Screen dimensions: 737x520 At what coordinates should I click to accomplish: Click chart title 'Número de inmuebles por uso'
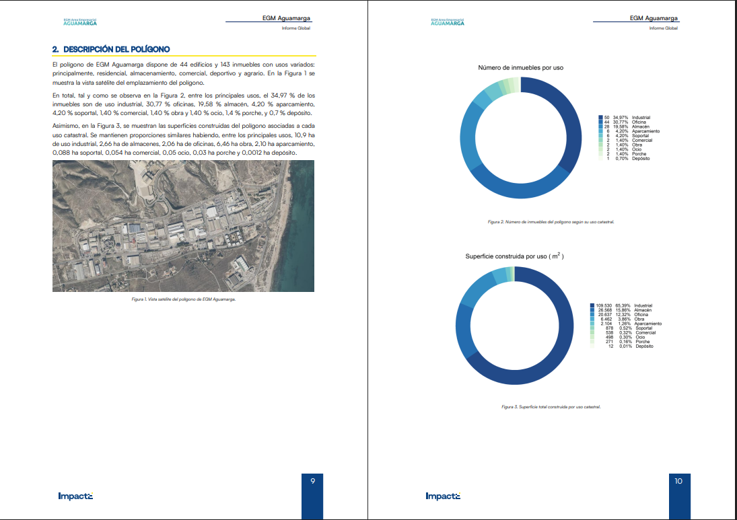tap(520, 68)
